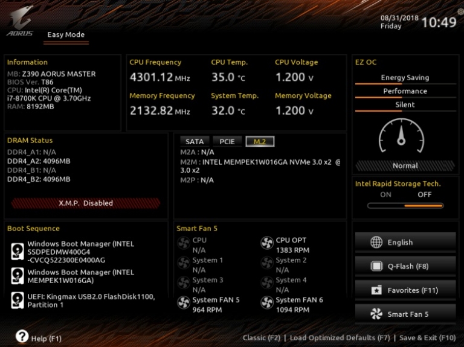Click drive icon for UEFI Kingmax USB2.0 entry
The image size is (464, 347).
coord(18,301)
